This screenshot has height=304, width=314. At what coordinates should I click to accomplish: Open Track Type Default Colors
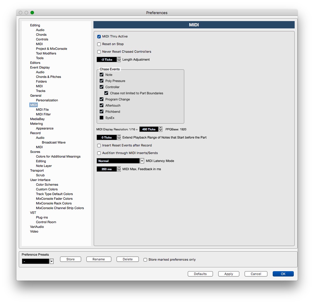(x=54, y=194)
